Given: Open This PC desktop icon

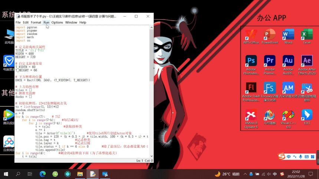Looking at the screenshot, I should pyautogui.click(x=9, y=37).
